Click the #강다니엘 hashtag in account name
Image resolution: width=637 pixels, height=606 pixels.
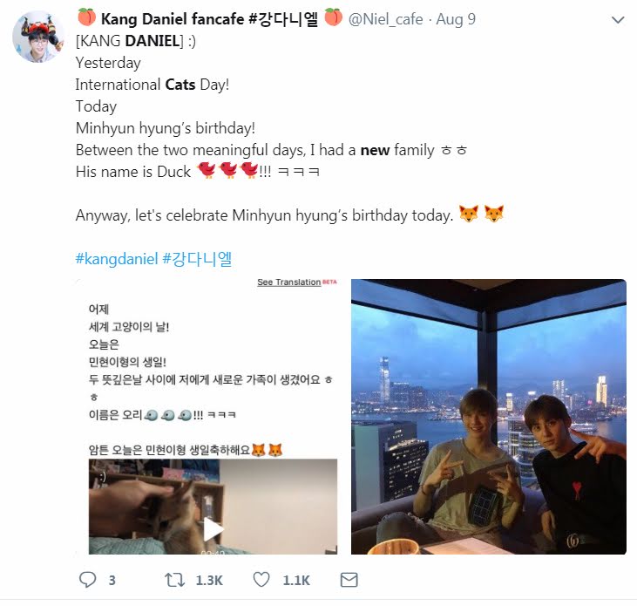(x=283, y=19)
